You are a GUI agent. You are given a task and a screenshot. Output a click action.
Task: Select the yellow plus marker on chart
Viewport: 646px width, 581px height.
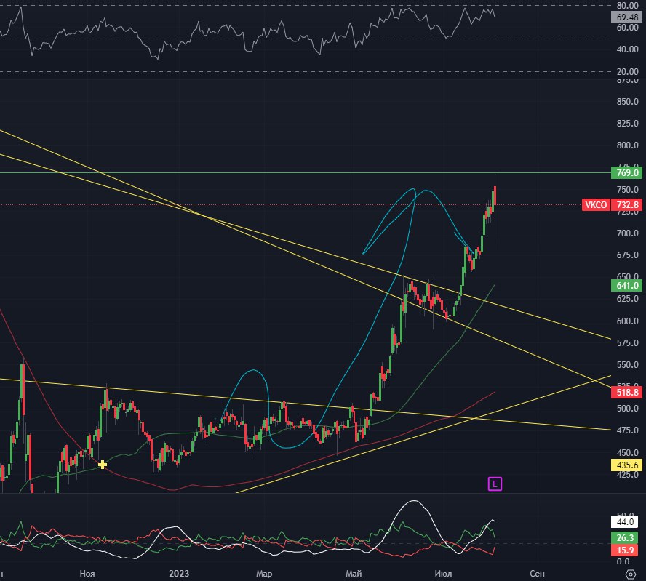(103, 464)
